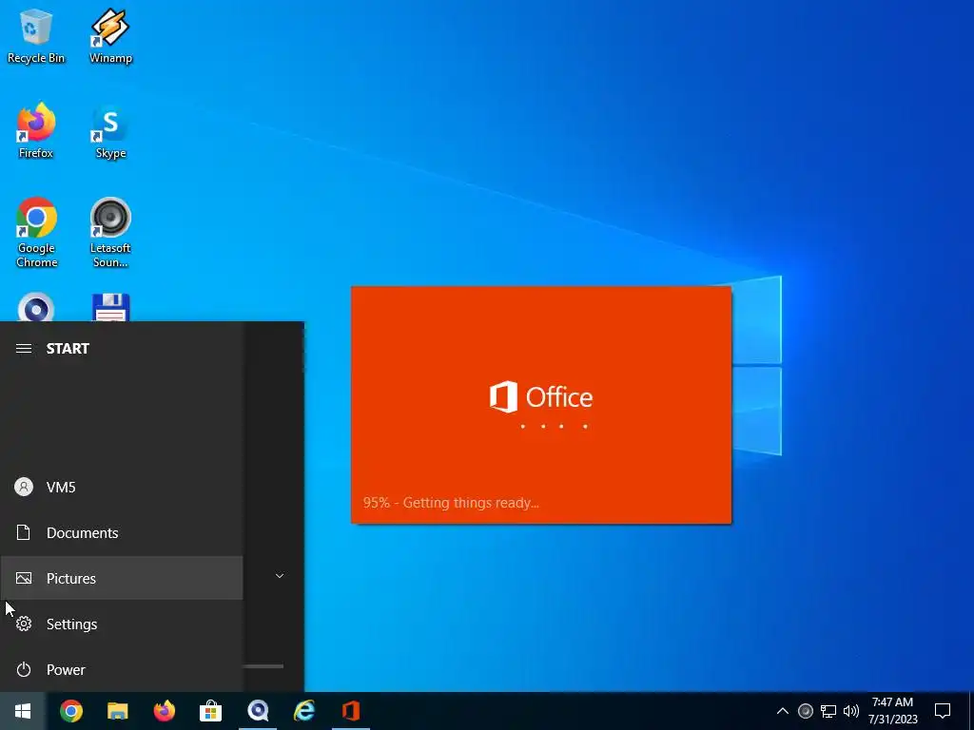Viewport: 974px width, 730px height.
Task: Click the Windows Start button
Action: pyautogui.click(x=23, y=711)
